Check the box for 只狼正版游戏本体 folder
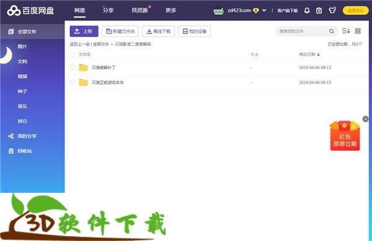 (x=73, y=82)
